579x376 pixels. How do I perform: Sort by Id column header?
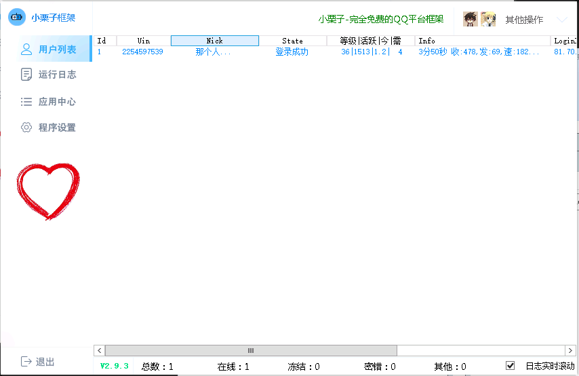point(105,41)
